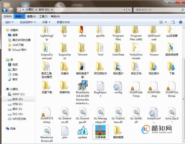
Task: Select 网络 in the sidebar
Action: coord(11,129)
